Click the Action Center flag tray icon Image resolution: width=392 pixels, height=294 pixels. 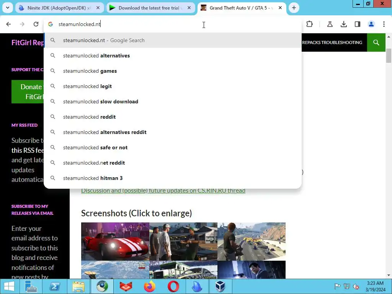click(337, 286)
